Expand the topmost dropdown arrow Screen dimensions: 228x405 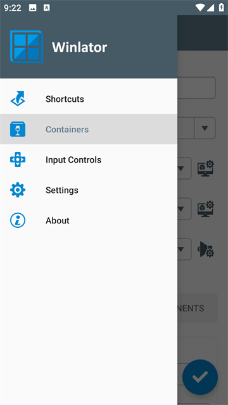[x=205, y=128]
